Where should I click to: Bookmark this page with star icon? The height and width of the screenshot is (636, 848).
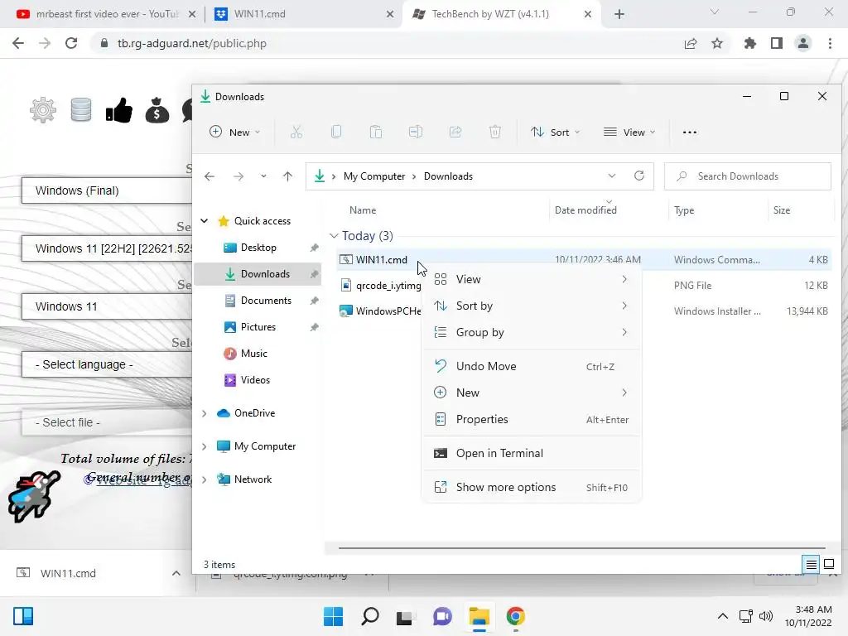(x=717, y=43)
